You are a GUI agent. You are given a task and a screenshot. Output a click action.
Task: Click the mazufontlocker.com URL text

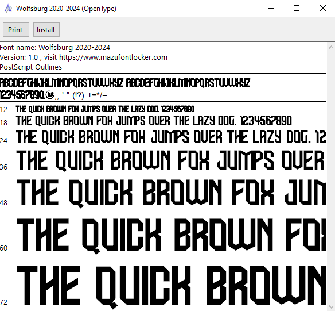click(113, 57)
